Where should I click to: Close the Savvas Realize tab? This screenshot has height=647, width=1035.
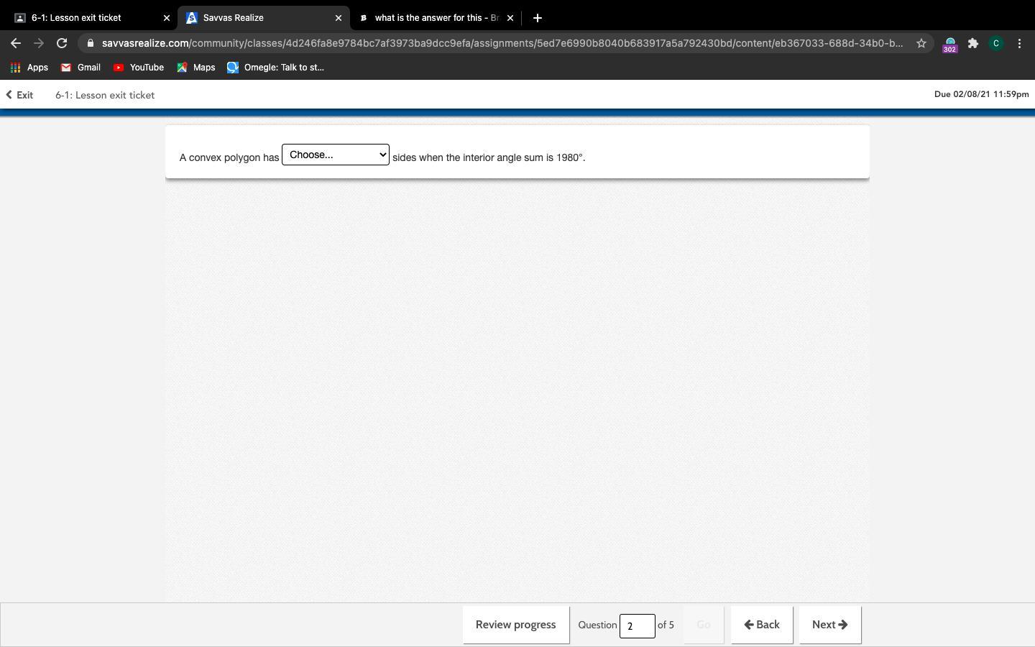coord(339,18)
